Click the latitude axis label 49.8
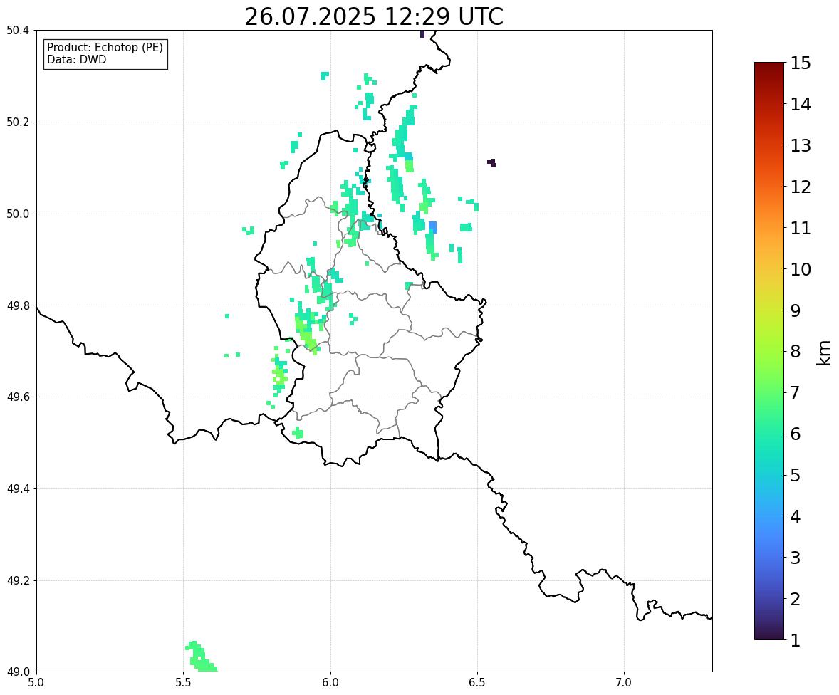This screenshot has height=695, width=839. [x=18, y=305]
